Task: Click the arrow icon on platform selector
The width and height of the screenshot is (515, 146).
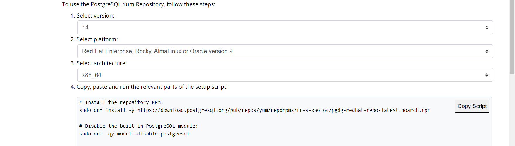Action: point(487,51)
